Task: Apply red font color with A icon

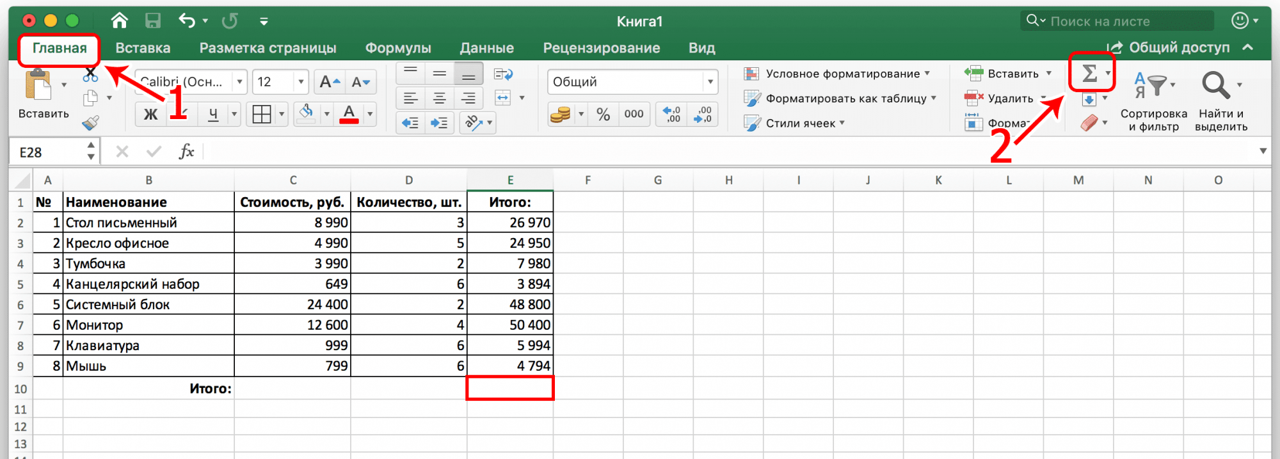Action: tap(349, 114)
